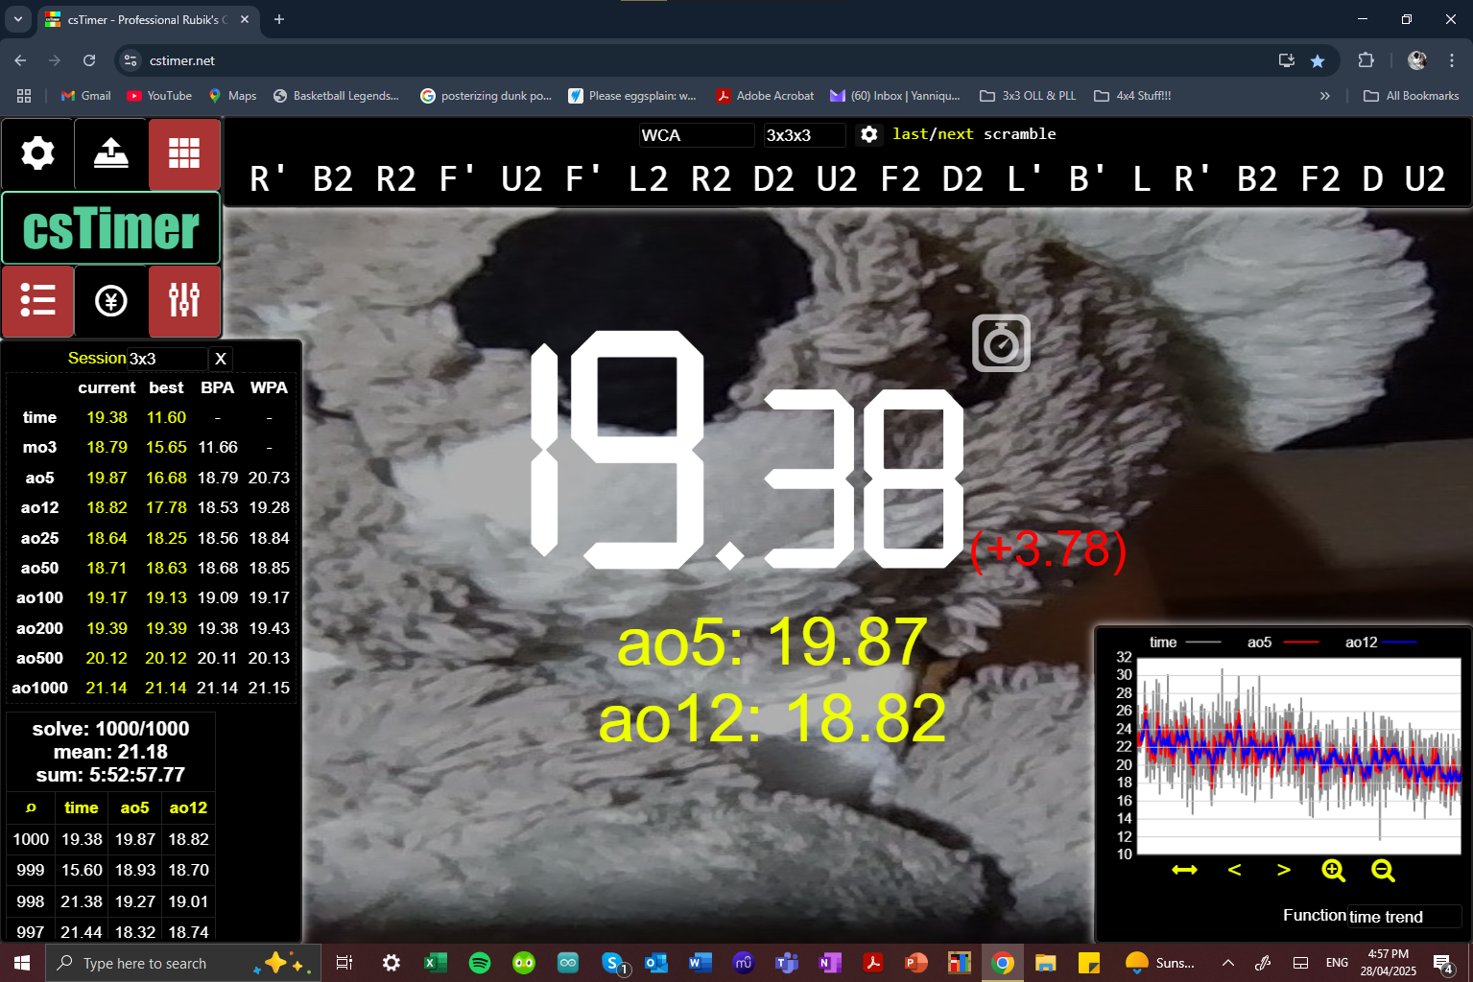Screen dimensions: 1473x982
Task: Open the 4x4 Stuff!!! bookmark folder
Action: (1132, 96)
